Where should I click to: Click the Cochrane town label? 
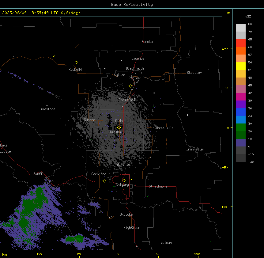pyautogui.click(x=99, y=174)
